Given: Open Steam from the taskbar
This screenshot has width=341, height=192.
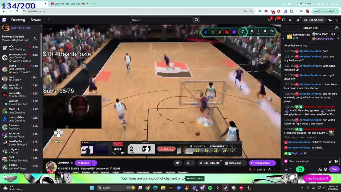Looking at the screenshot, I should [226, 188].
